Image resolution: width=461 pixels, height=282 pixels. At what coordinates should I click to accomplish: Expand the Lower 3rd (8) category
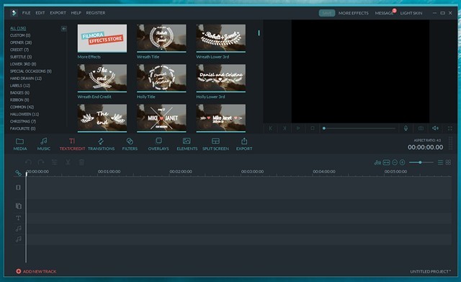[23, 64]
